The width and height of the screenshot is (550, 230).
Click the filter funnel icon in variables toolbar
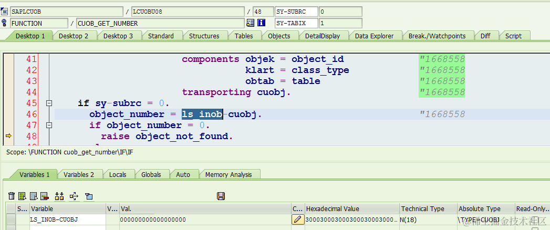(89, 196)
